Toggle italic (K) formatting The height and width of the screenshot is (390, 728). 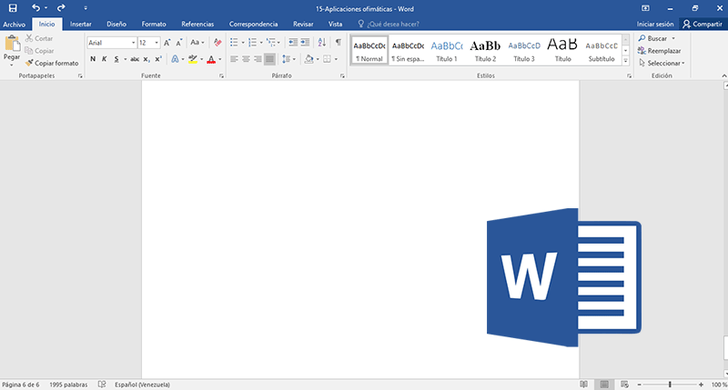tap(105, 59)
